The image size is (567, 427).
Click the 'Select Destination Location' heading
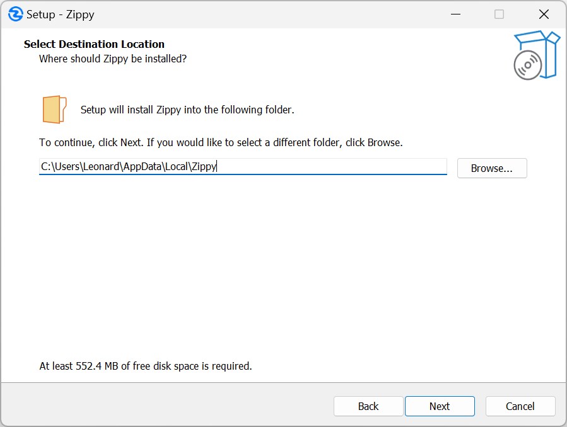[x=94, y=44]
